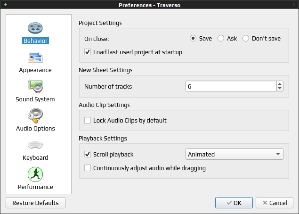Screen dimensions: 299x214
Task: Select the Sound System label
Action: (x=35, y=99)
